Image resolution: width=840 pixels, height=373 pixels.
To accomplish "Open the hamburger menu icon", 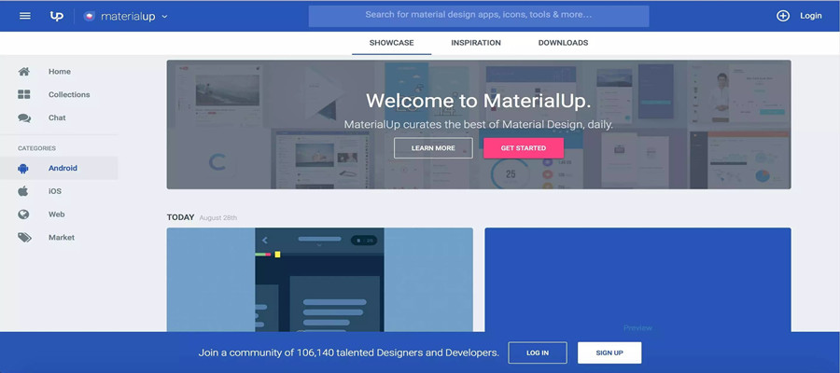I will (25, 16).
